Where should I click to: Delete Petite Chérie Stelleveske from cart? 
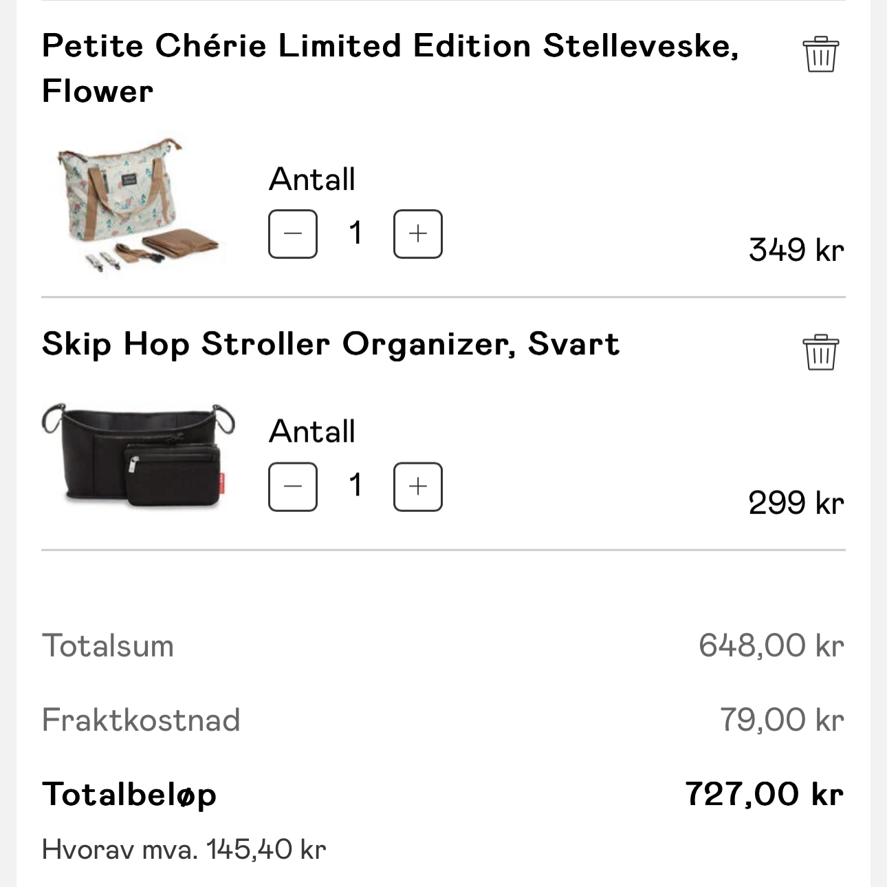[820, 54]
